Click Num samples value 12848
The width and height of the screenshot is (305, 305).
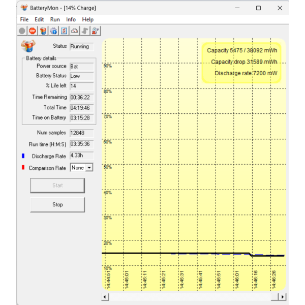pyautogui.click(x=82, y=133)
